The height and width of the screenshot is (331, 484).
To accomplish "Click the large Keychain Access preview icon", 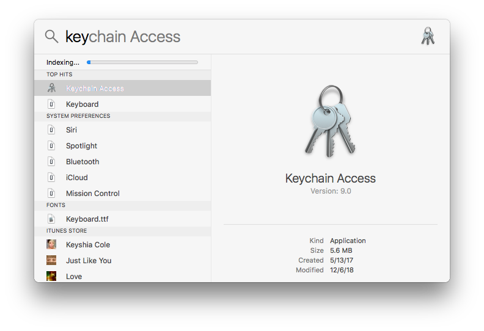I will (x=330, y=121).
